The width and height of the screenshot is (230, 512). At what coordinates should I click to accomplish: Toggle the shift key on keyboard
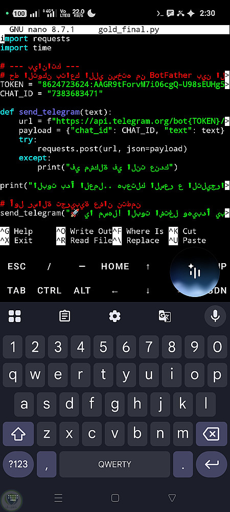pyautogui.click(x=18, y=434)
